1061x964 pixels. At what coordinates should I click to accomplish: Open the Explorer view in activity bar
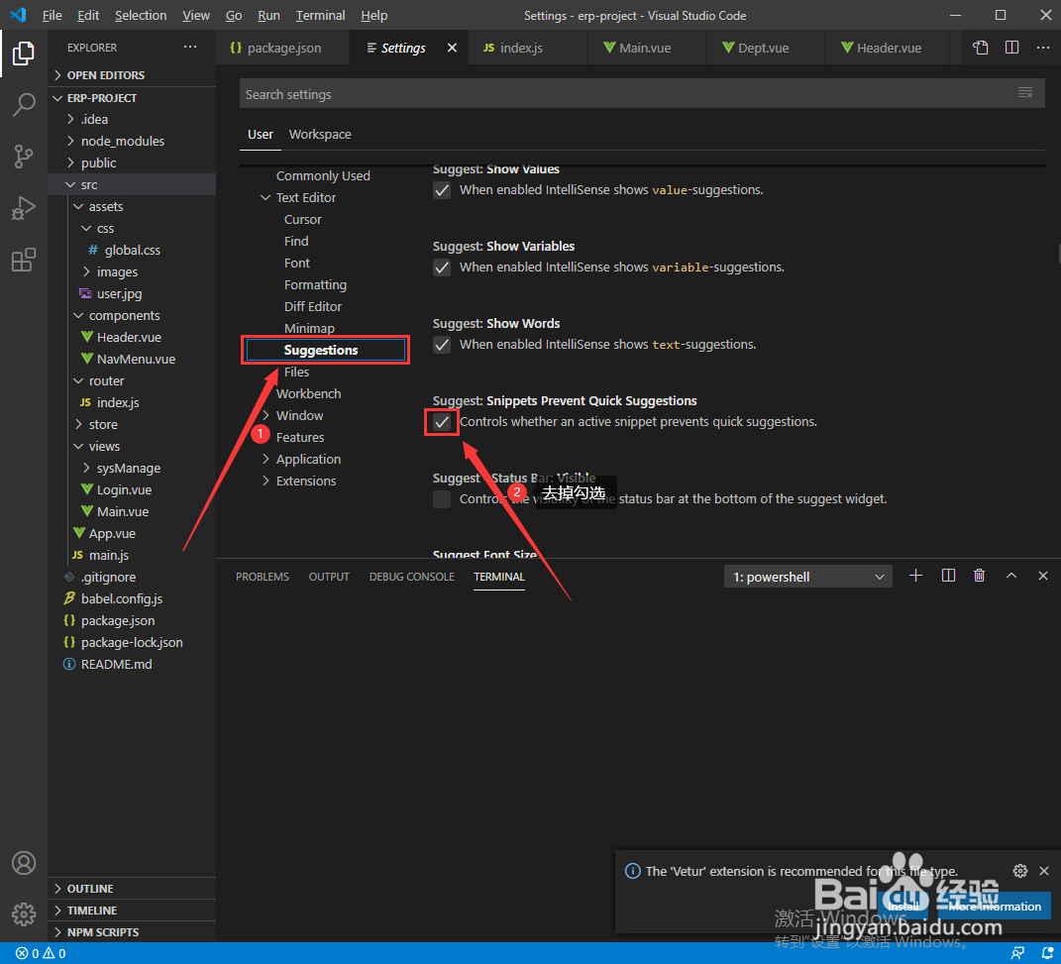coord(23,54)
